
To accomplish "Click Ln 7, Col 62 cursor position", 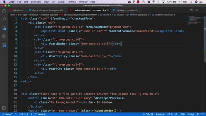I will point(148,114).
